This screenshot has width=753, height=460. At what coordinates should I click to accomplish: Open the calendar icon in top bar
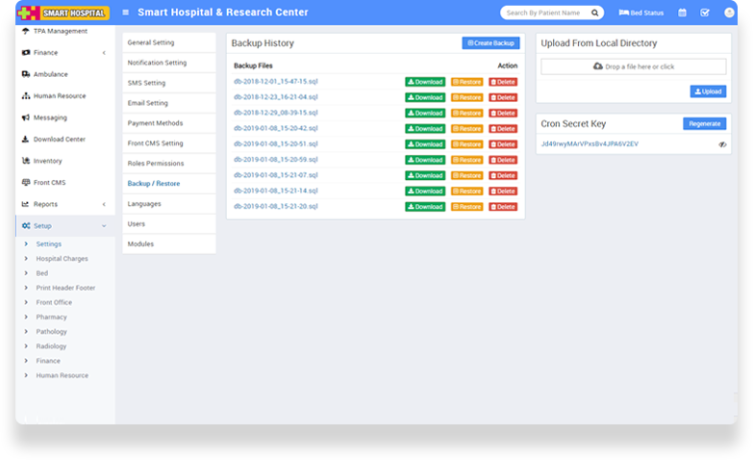pyautogui.click(x=682, y=13)
